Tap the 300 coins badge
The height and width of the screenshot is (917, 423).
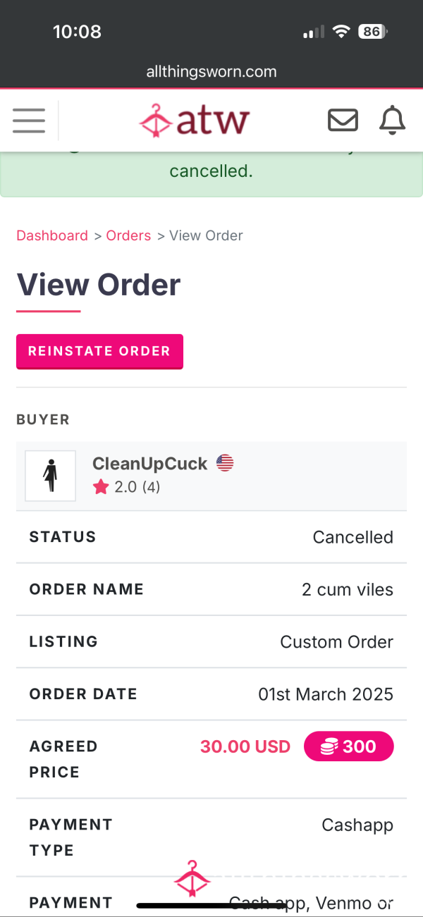[348, 746]
